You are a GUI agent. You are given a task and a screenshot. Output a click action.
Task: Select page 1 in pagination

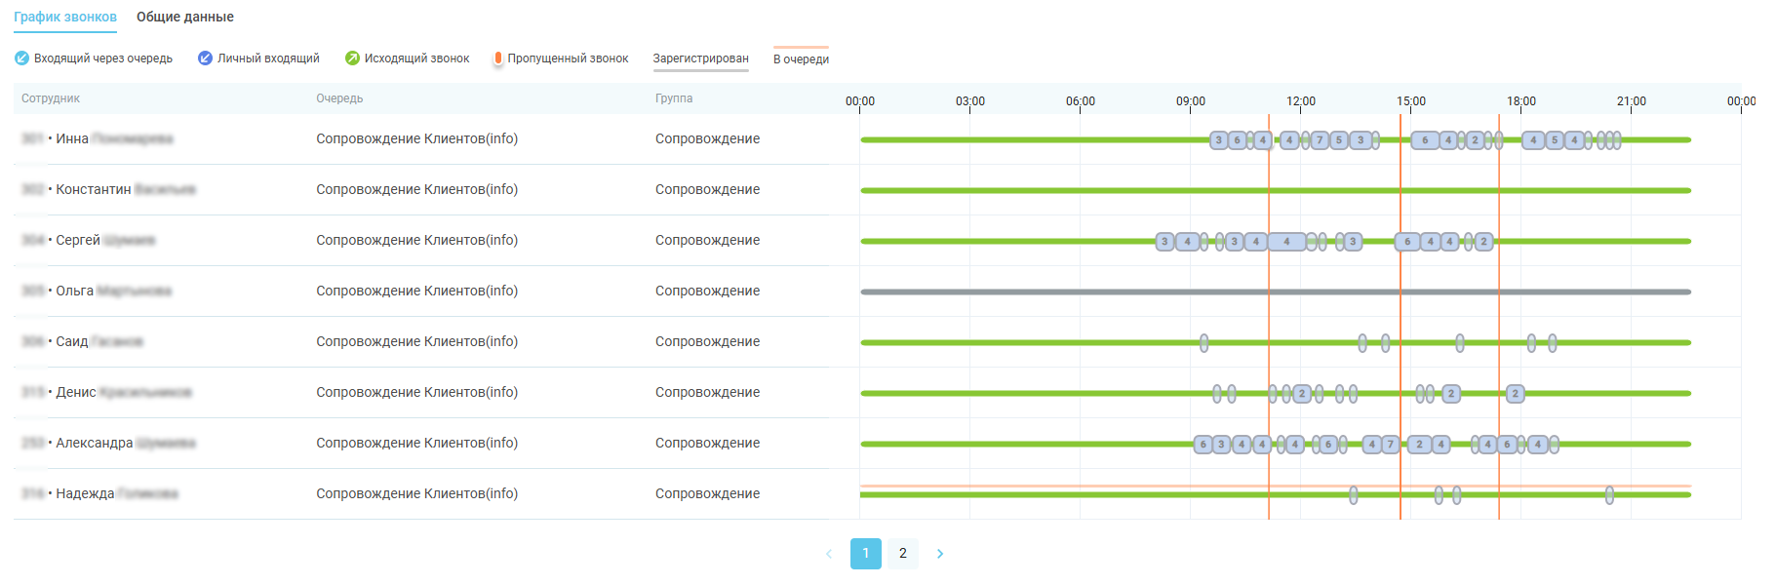pyautogui.click(x=866, y=554)
